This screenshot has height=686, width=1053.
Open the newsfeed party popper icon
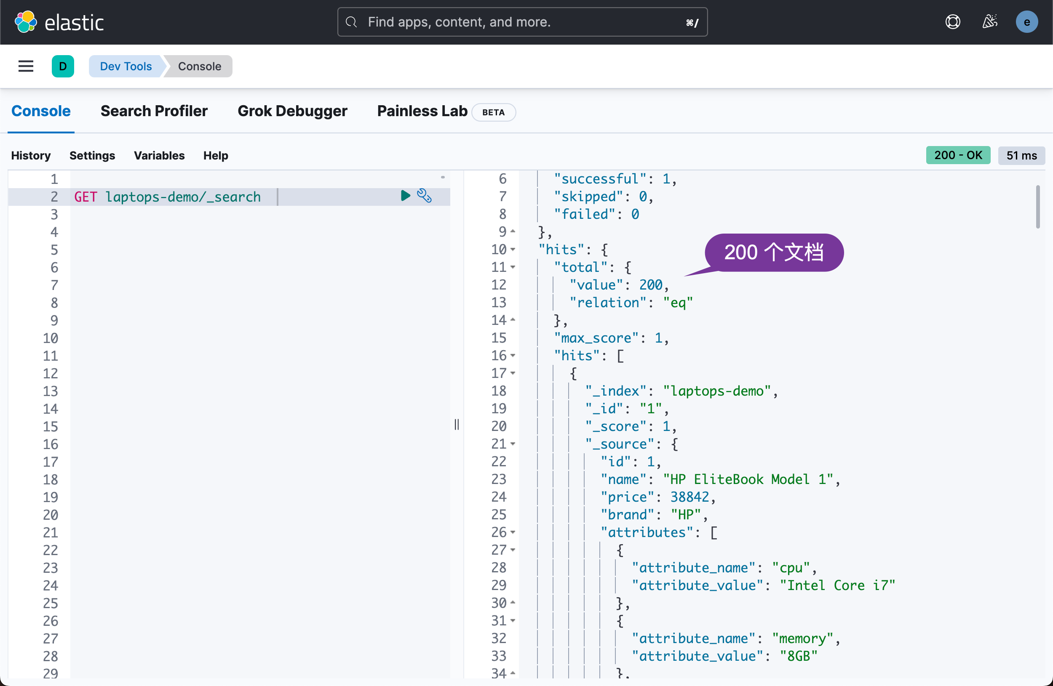point(990,22)
